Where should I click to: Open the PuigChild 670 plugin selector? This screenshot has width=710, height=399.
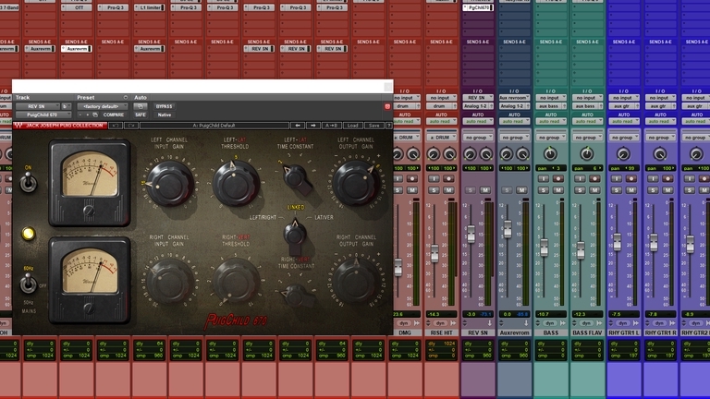[43, 115]
